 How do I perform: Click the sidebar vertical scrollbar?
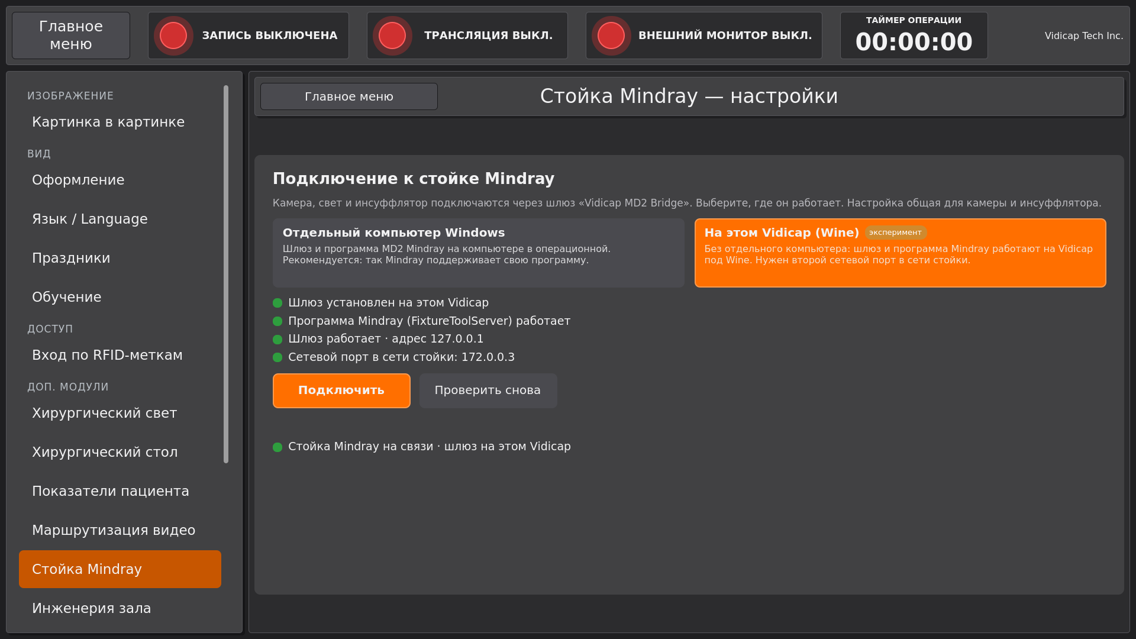click(x=226, y=274)
